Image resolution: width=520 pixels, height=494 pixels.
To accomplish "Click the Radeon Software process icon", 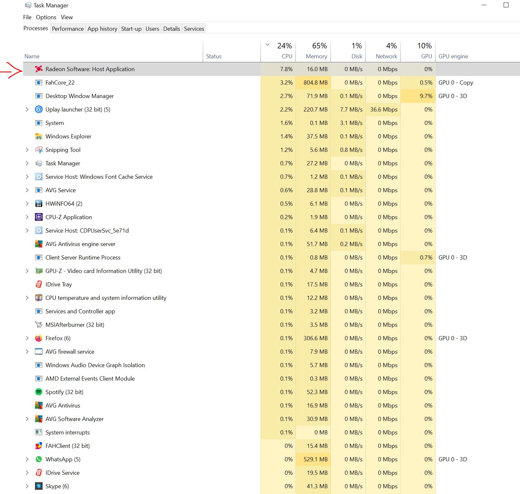I will [39, 69].
